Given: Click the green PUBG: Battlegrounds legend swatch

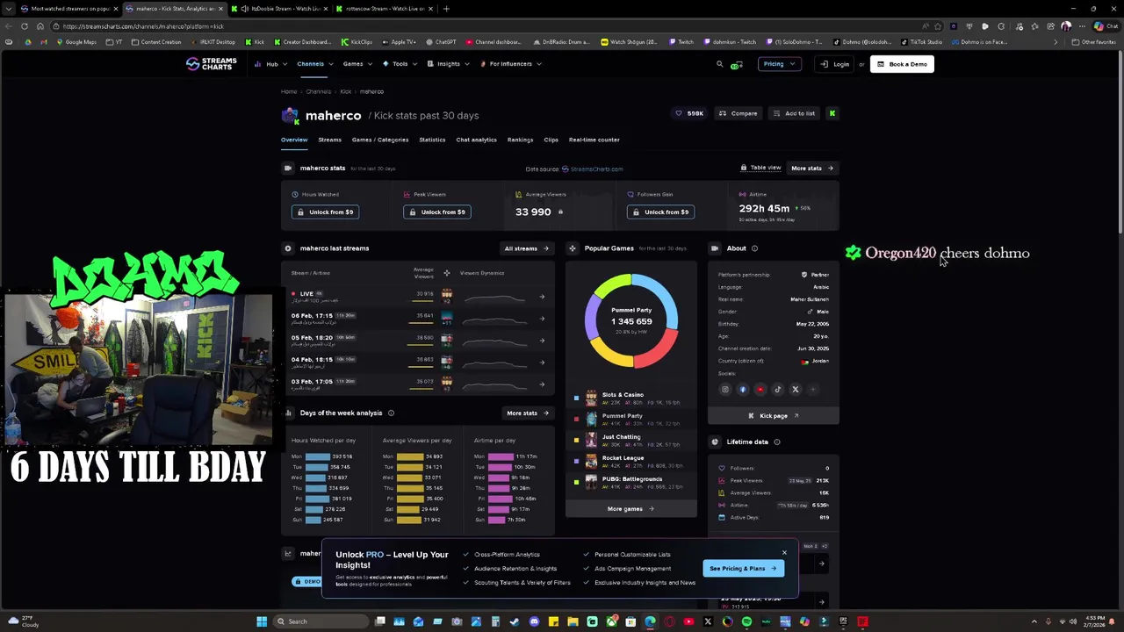Looking at the screenshot, I should [x=576, y=482].
